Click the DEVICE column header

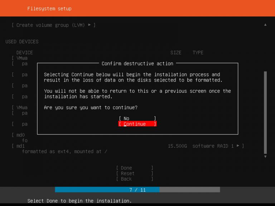25,53
